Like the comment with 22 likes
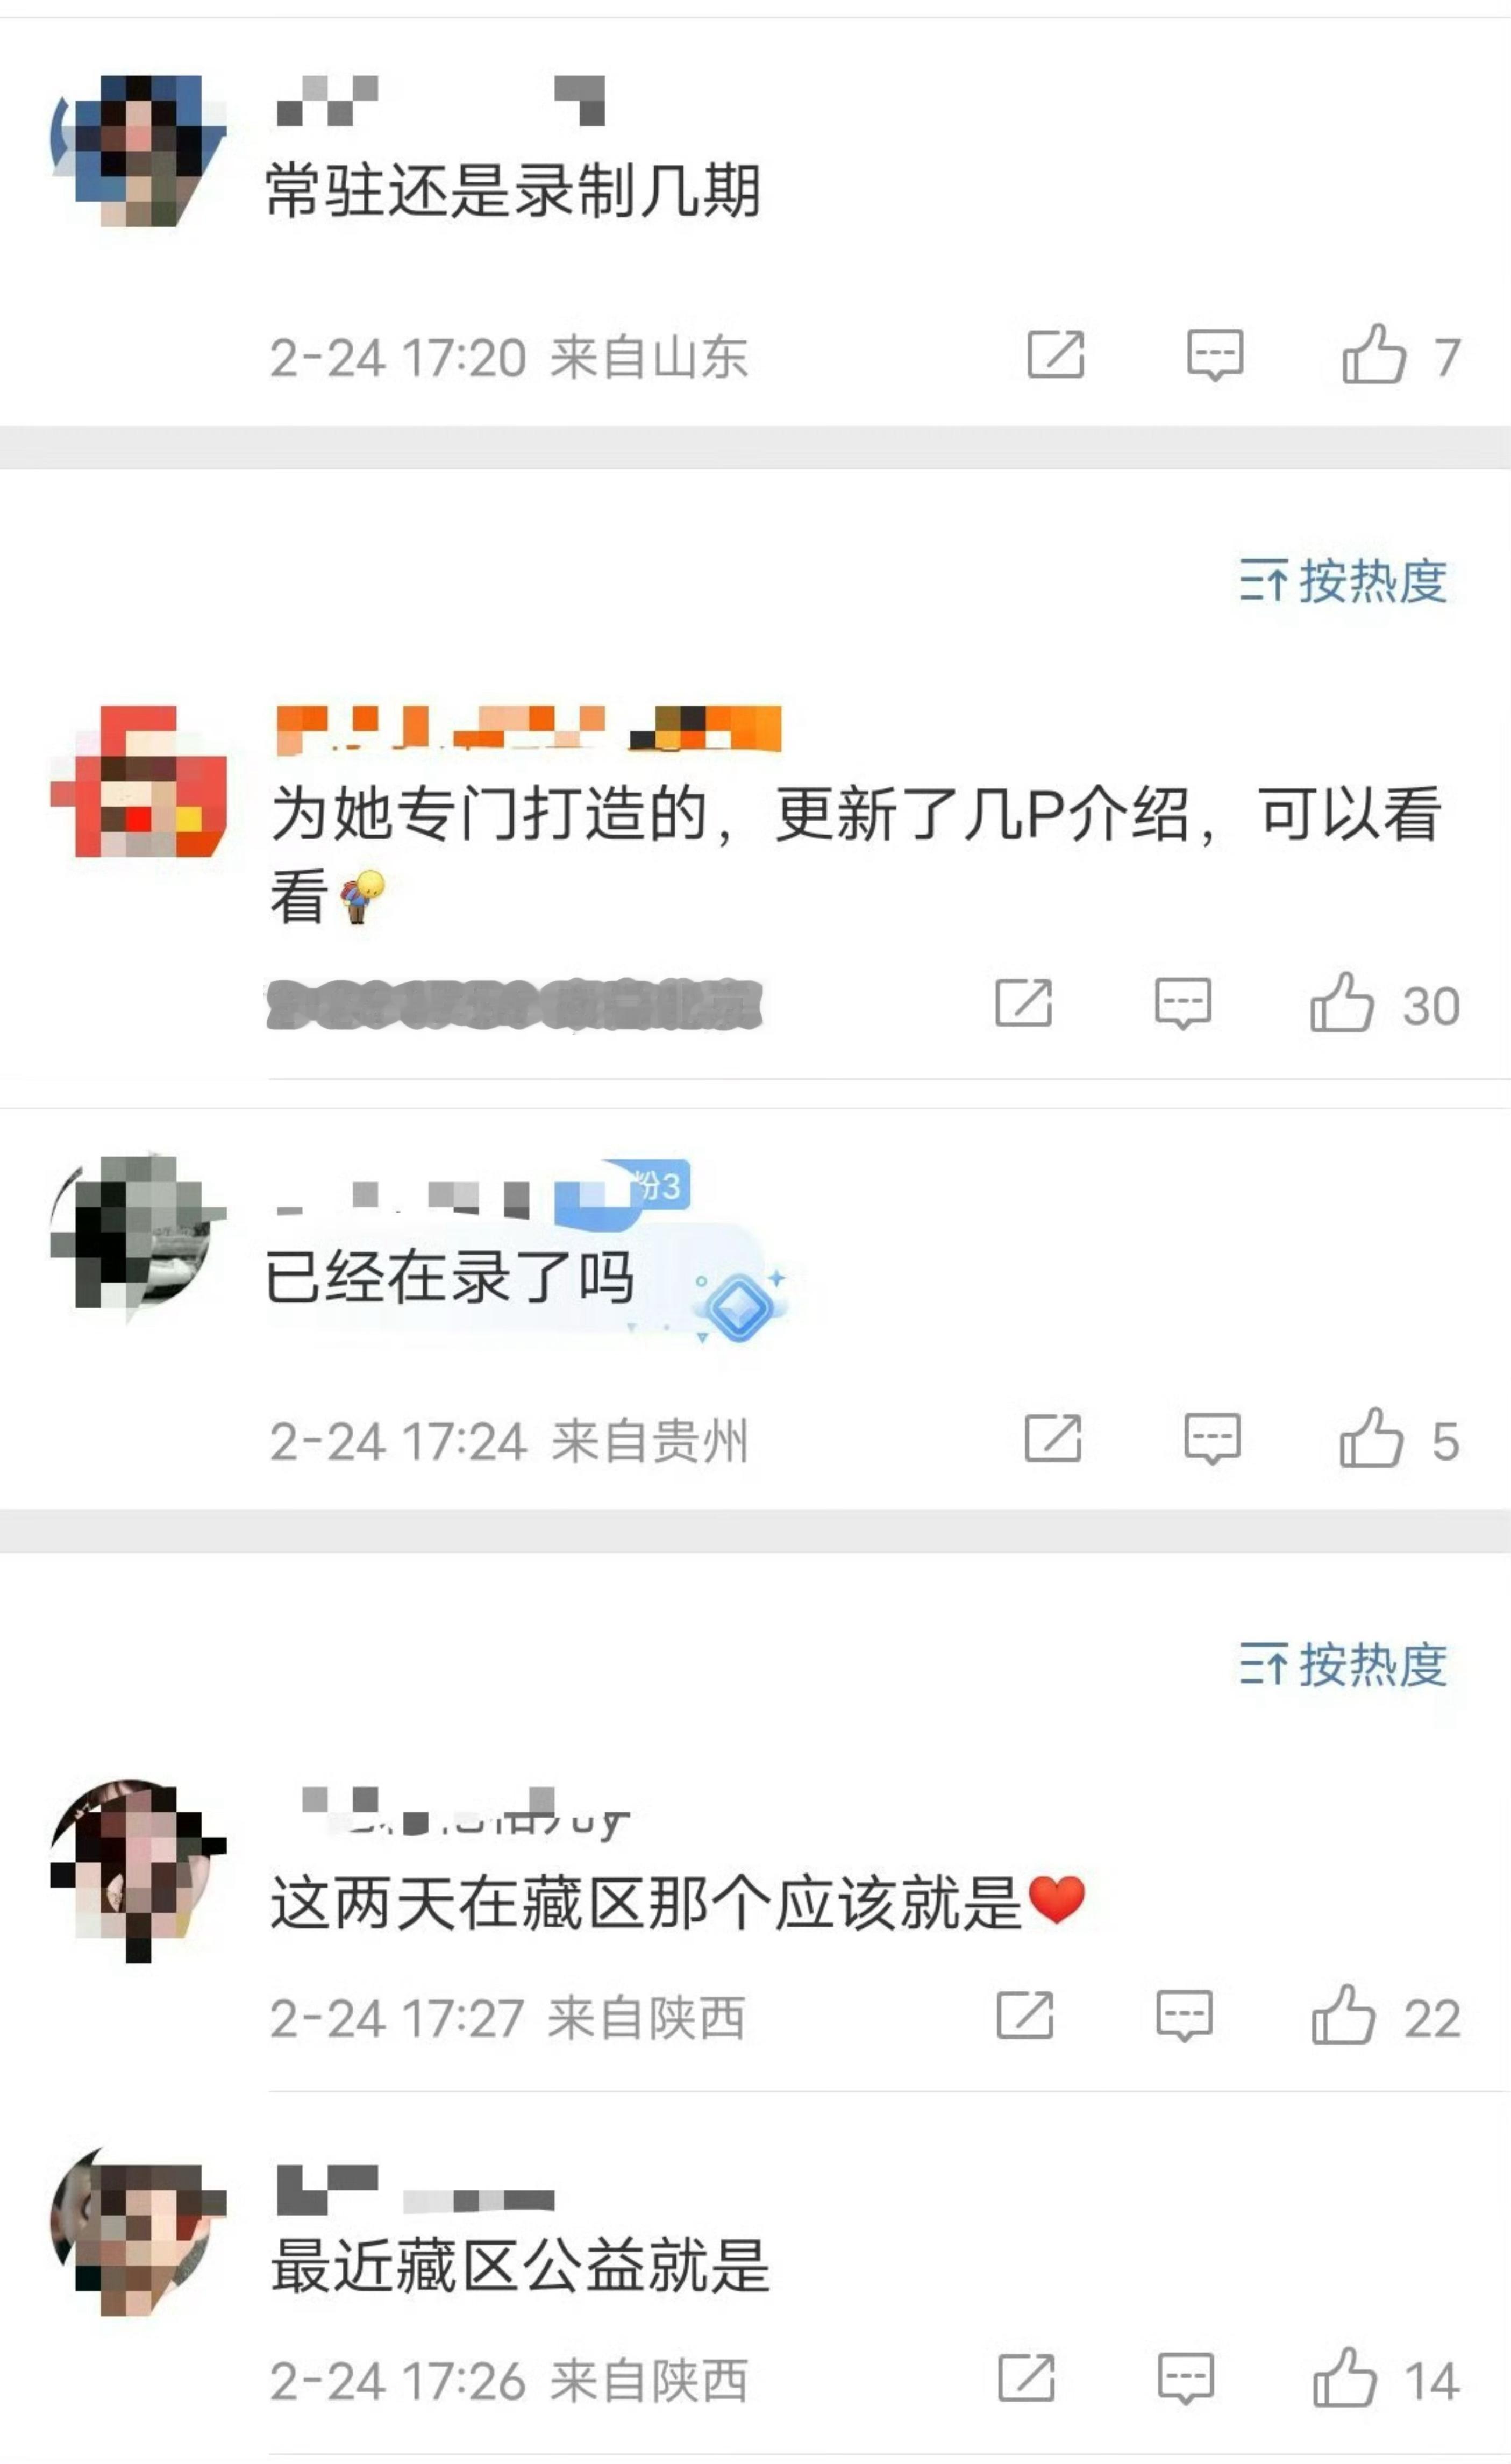 pos(1343,2016)
